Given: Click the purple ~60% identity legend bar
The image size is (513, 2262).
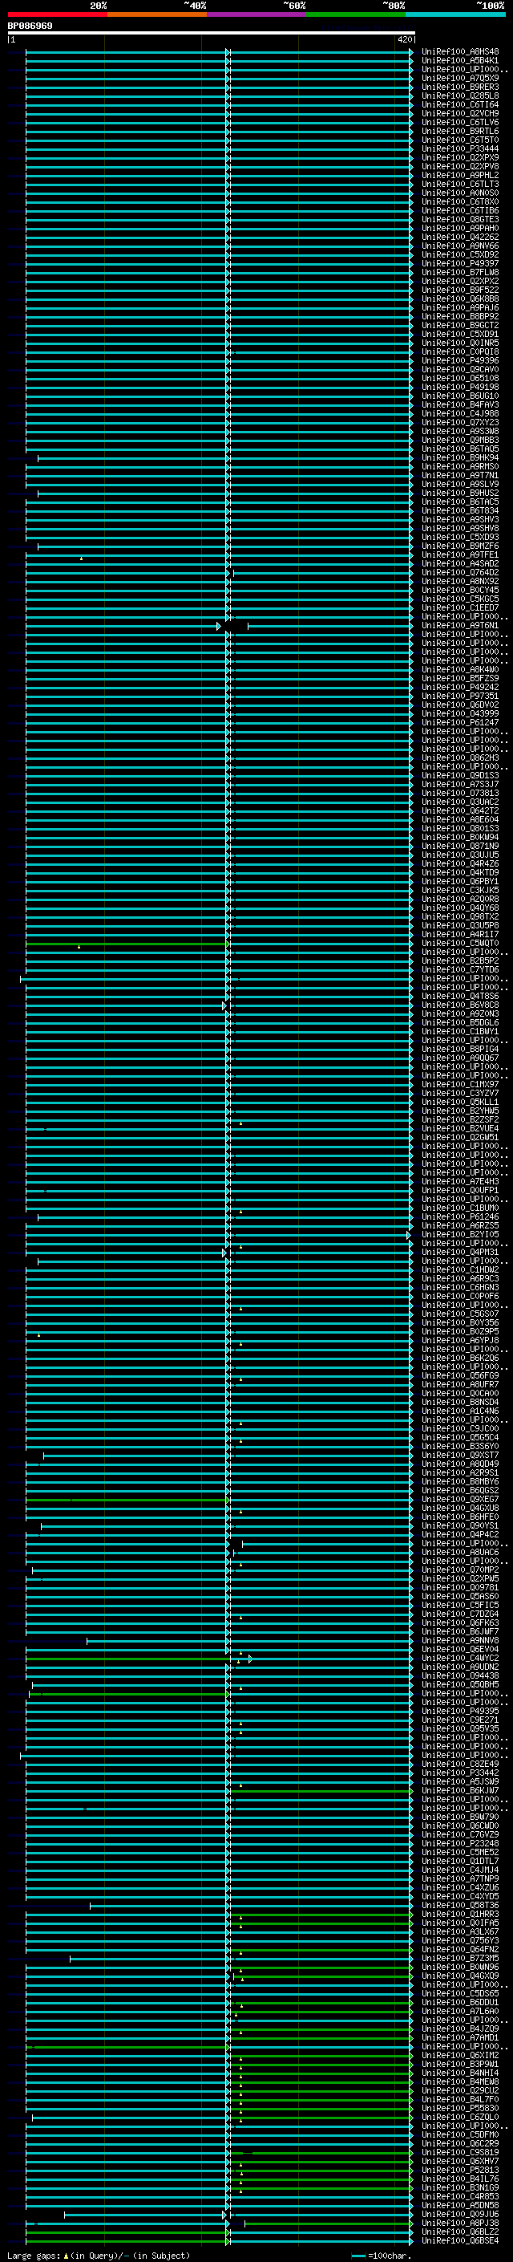Looking at the screenshot, I should point(257,14).
